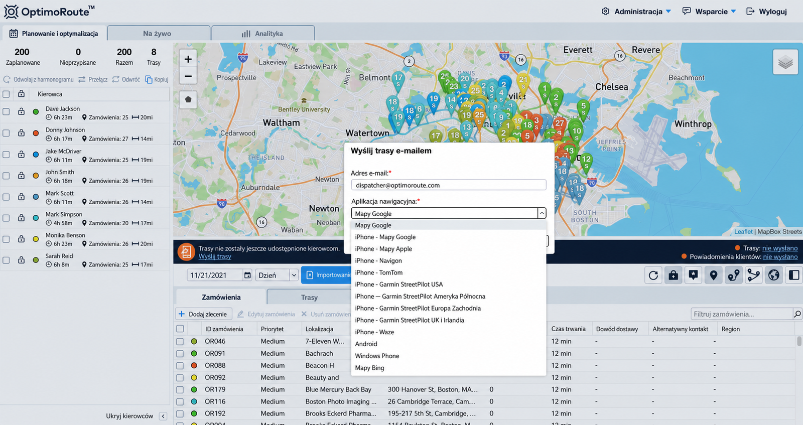Select the polygon draw tool on map
This screenshot has width=803, height=425.
[x=188, y=99]
